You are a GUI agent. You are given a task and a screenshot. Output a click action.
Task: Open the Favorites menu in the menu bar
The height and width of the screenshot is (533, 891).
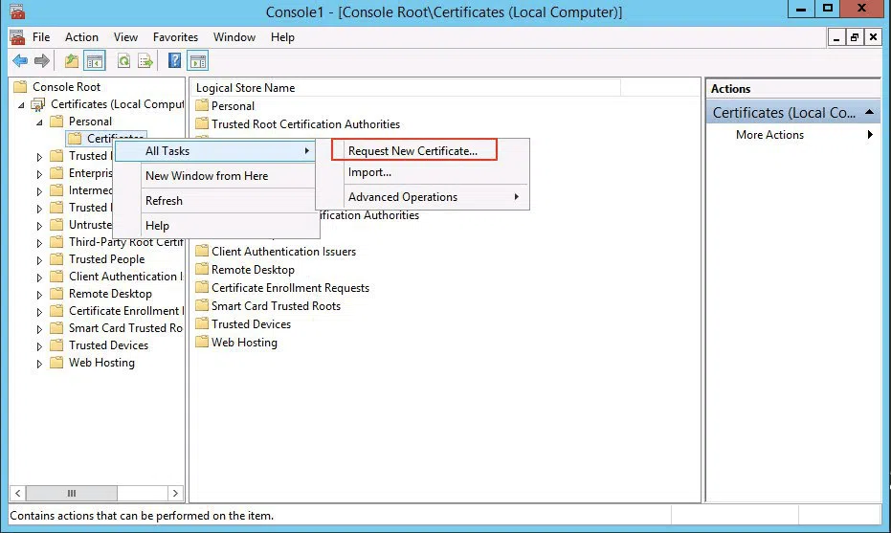174,37
